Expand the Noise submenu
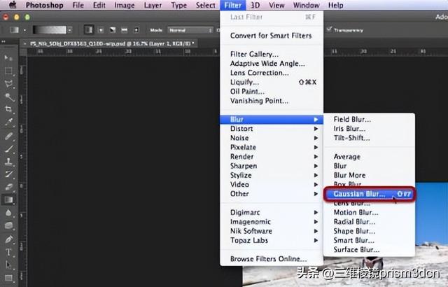This screenshot has height=287, width=448. pos(272,138)
